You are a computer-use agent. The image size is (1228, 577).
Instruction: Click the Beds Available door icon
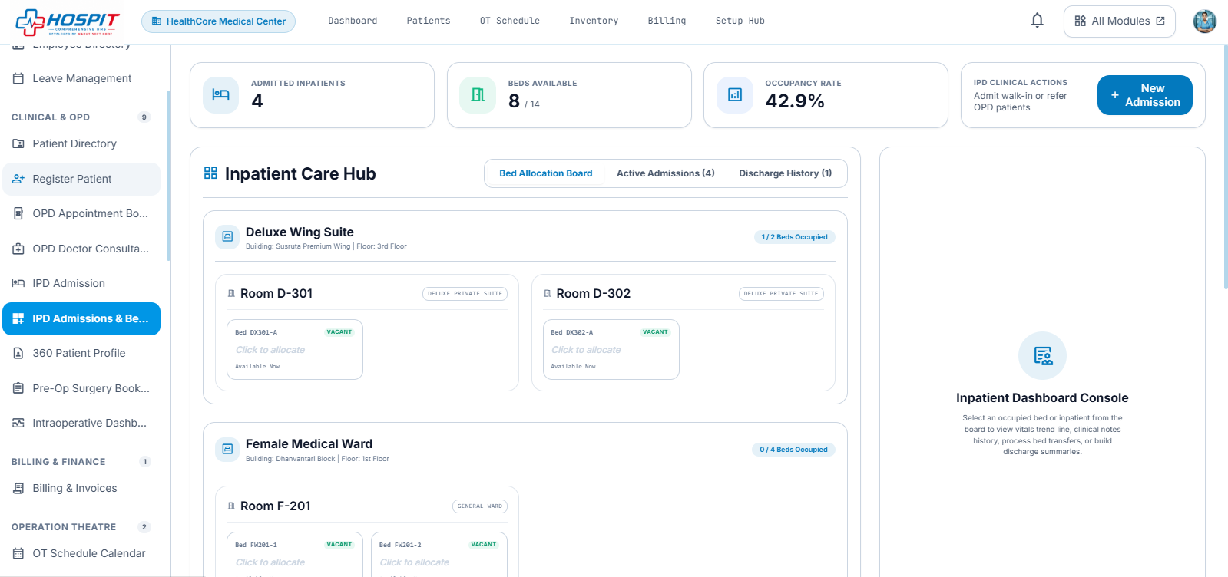(x=478, y=95)
